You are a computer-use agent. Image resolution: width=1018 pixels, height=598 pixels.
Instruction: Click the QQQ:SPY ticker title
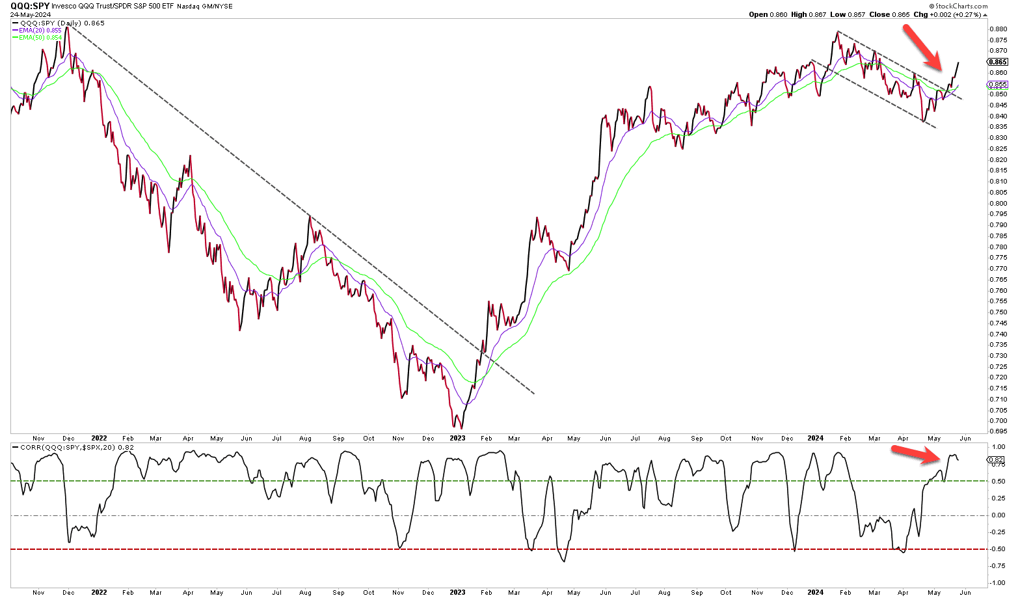click(30, 6)
